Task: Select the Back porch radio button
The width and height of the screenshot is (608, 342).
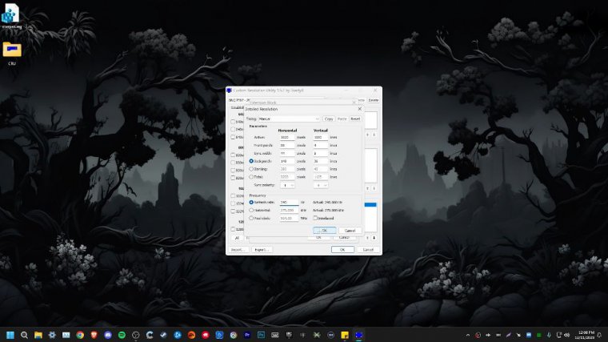Action: pos(252,161)
